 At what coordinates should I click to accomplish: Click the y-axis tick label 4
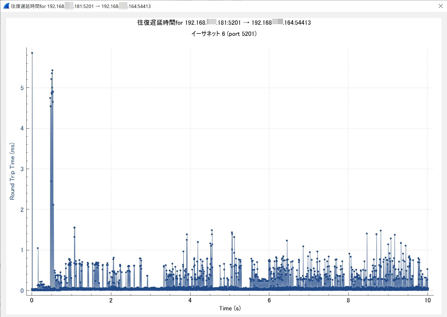coord(22,129)
